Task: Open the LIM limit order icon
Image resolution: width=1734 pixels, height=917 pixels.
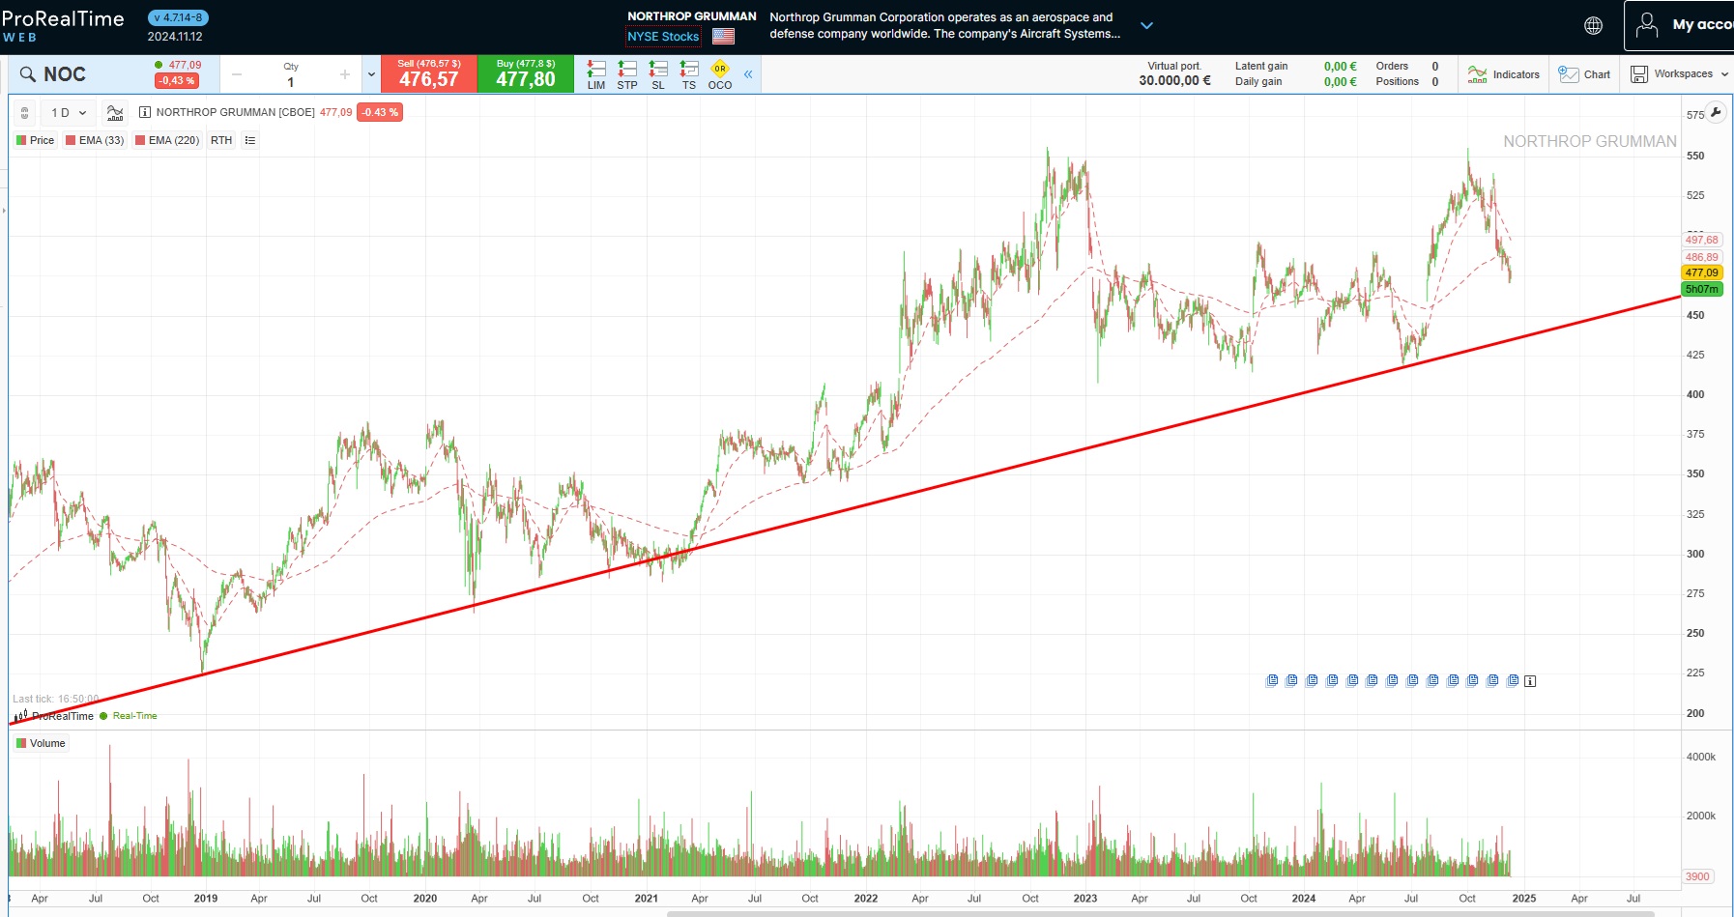Action: [x=595, y=72]
